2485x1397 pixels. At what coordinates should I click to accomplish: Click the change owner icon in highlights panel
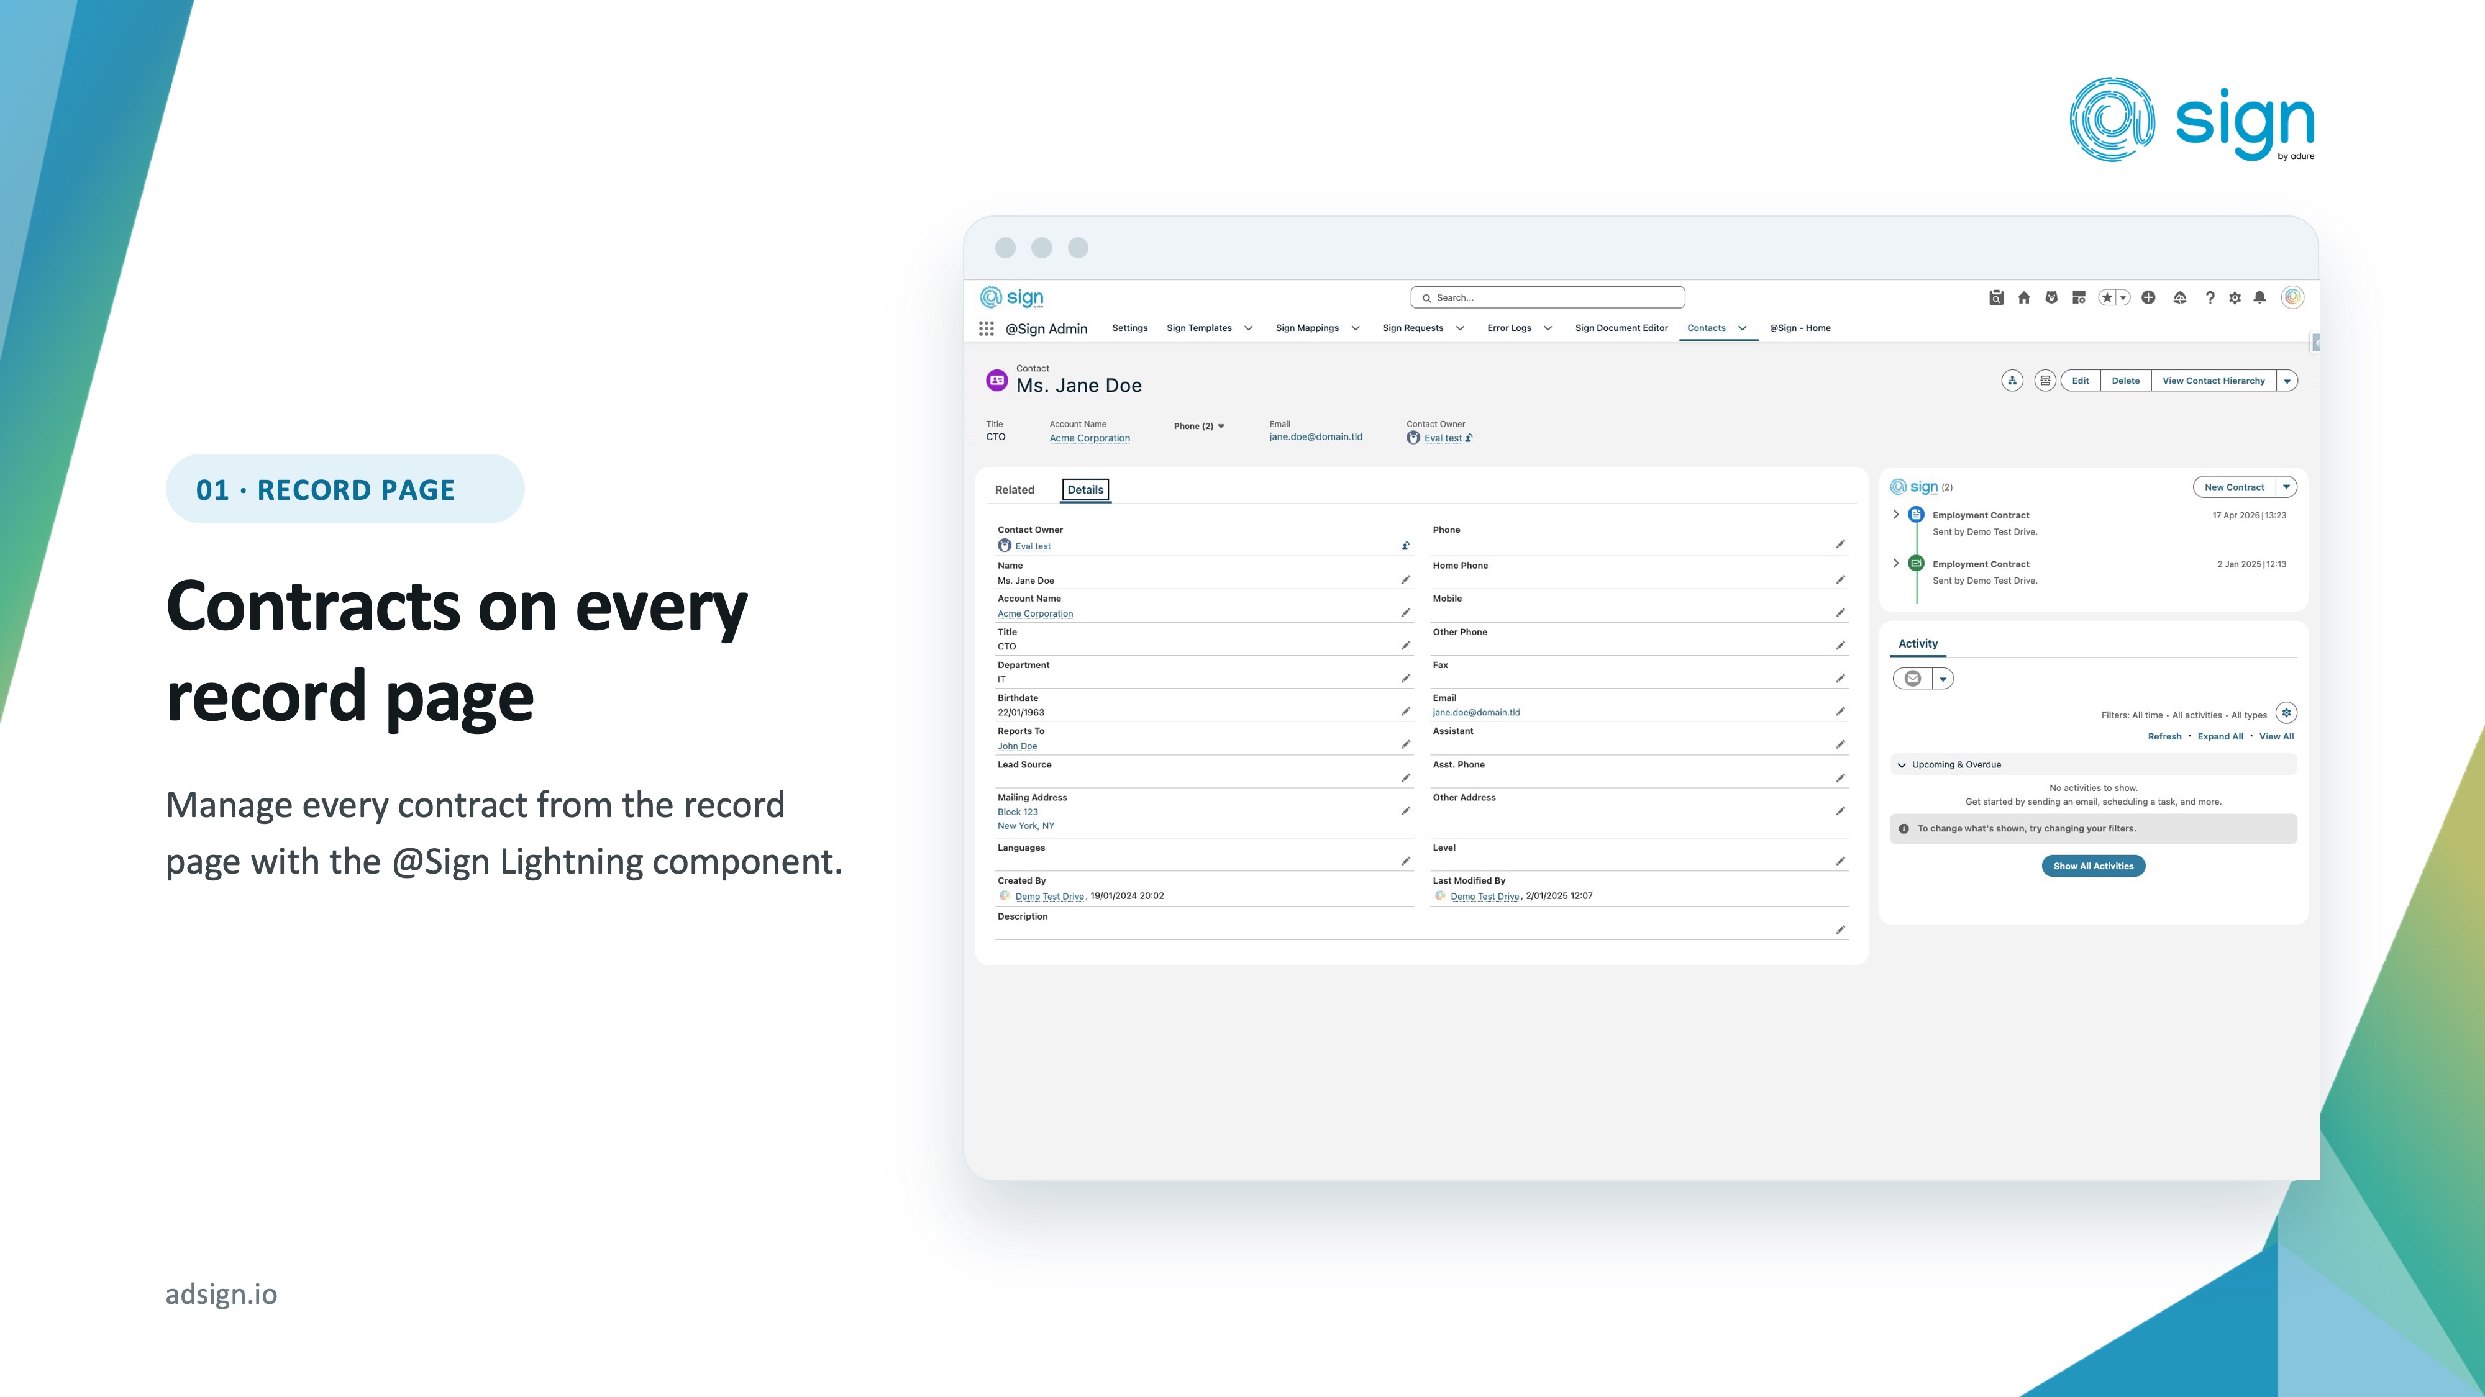1469,438
